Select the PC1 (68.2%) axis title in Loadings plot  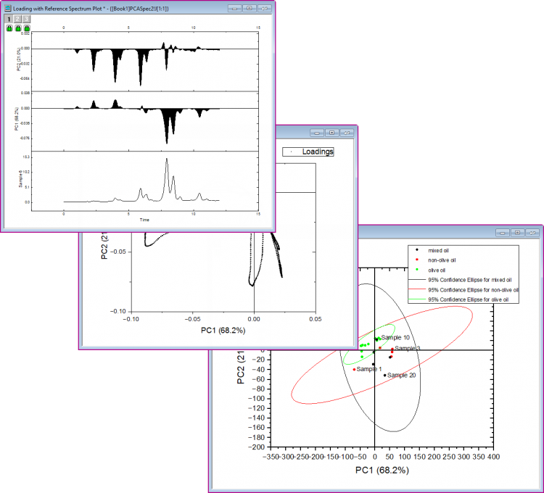(x=223, y=331)
